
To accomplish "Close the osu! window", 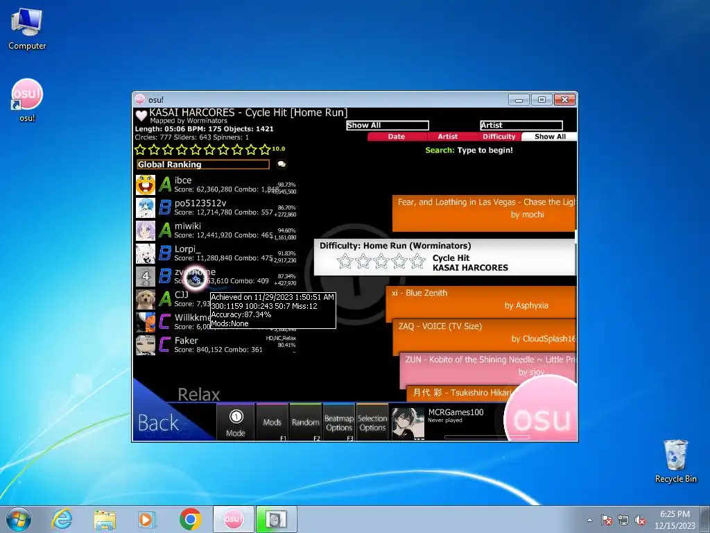I will pyautogui.click(x=564, y=100).
